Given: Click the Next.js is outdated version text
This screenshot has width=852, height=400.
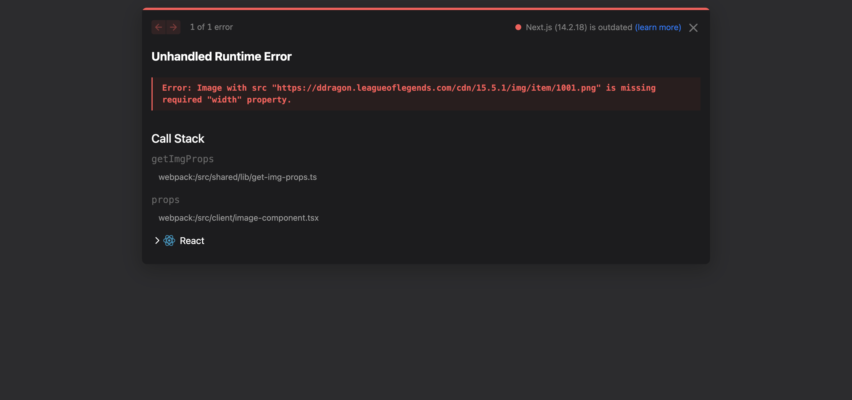Looking at the screenshot, I should [x=579, y=27].
